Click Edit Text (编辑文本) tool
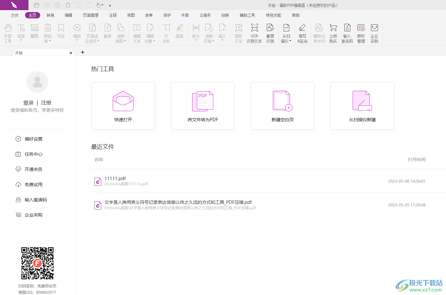 pyautogui.click(x=137, y=33)
